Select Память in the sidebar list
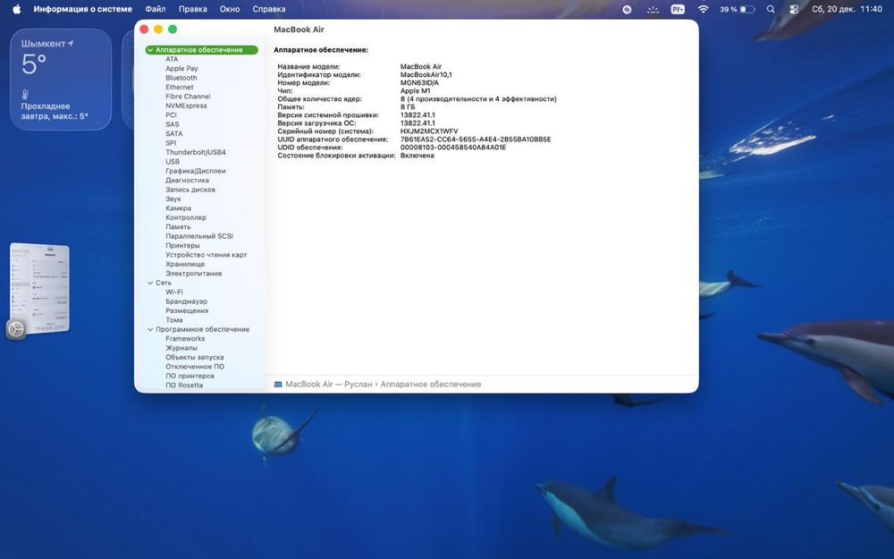 [178, 227]
